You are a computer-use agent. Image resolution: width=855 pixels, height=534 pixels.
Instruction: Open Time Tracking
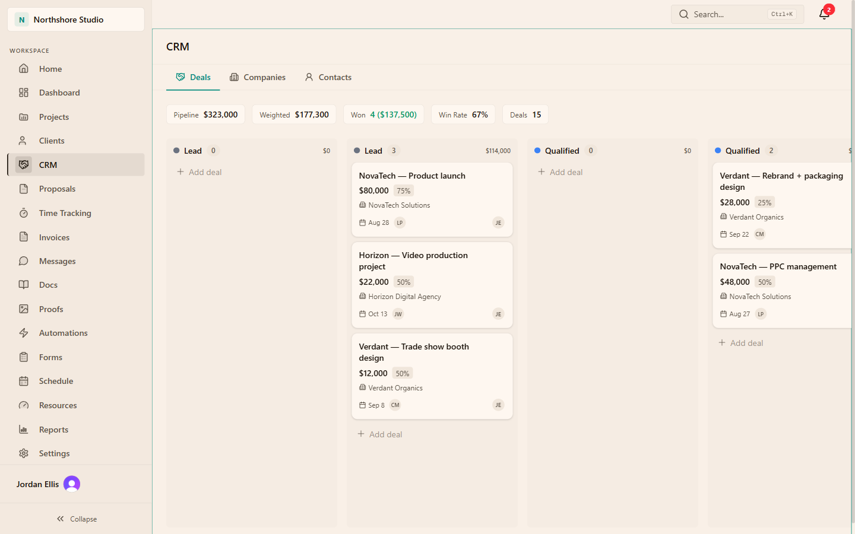(x=76, y=213)
